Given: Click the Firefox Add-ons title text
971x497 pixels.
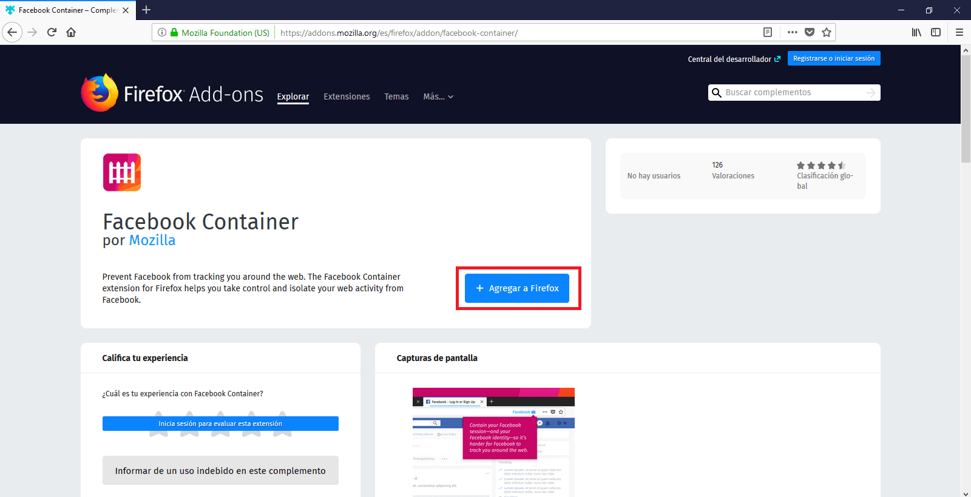Looking at the screenshot, I should [194, 94].
